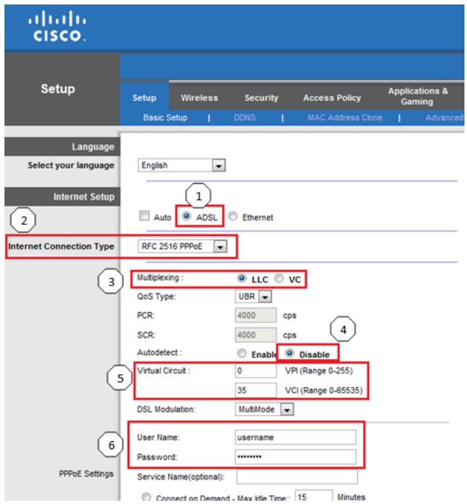
Task: Click the Setup heading in the sidebar
Action: [x=58, y=89]
